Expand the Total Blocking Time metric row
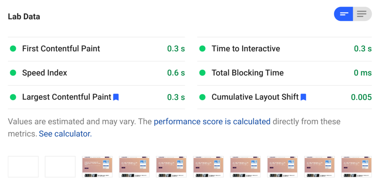Viewport: 382px width, 183px height. coord(247,73)
